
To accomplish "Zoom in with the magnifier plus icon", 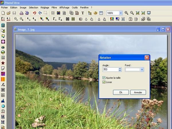I will tap(126, 13).
